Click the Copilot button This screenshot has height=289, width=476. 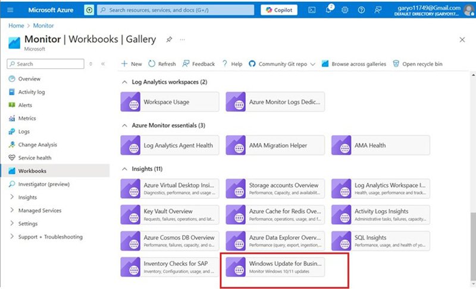[278, 10]
